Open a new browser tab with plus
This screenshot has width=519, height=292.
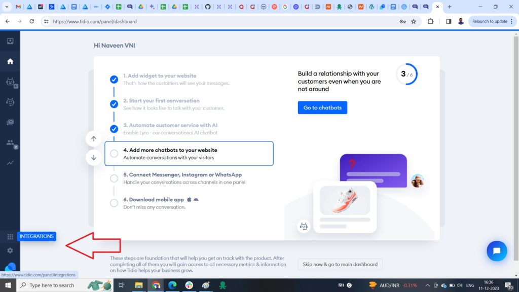[x=450, y=7]
